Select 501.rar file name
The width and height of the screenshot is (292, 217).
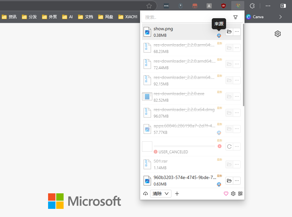pyautogui.click(x=160, y=161)
